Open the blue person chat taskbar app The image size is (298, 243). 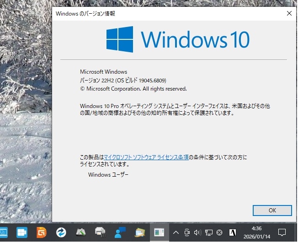pyautogui.click(x=120, y=232)
